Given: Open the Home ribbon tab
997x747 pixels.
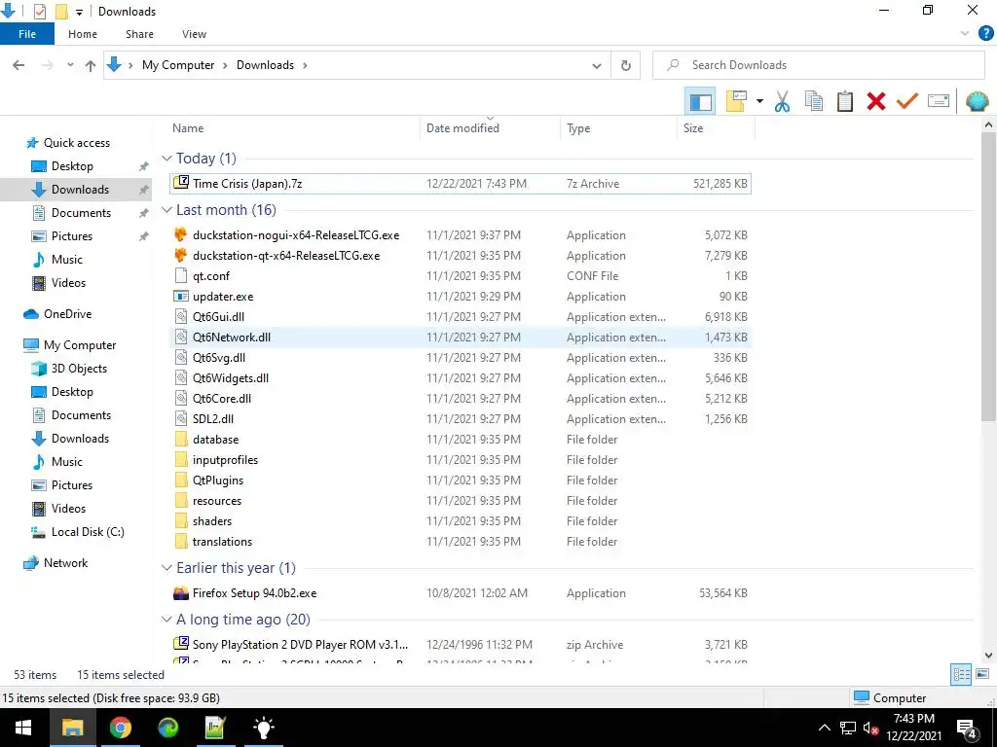Looking at the screenshot, I should tap(83, 34).
